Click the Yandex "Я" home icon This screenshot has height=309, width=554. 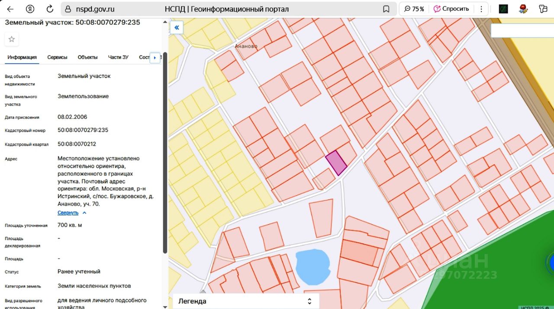(30, 9)
